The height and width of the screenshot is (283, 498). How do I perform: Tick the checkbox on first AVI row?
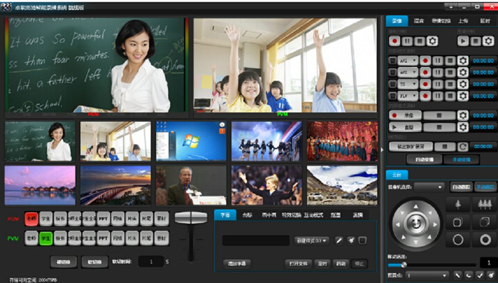393,61
